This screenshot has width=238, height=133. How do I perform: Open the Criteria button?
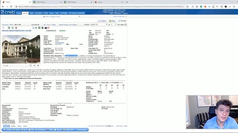(102, 21)
